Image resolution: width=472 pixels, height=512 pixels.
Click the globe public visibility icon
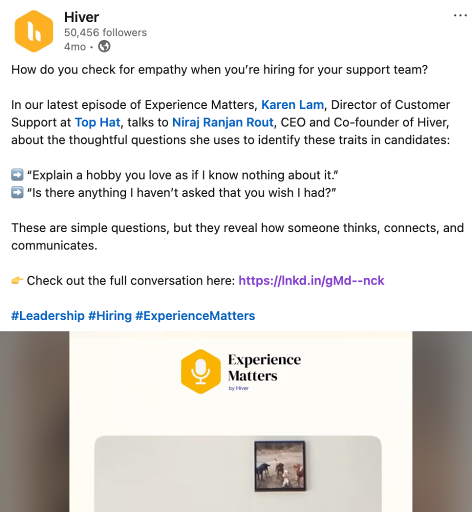[104, 47]
